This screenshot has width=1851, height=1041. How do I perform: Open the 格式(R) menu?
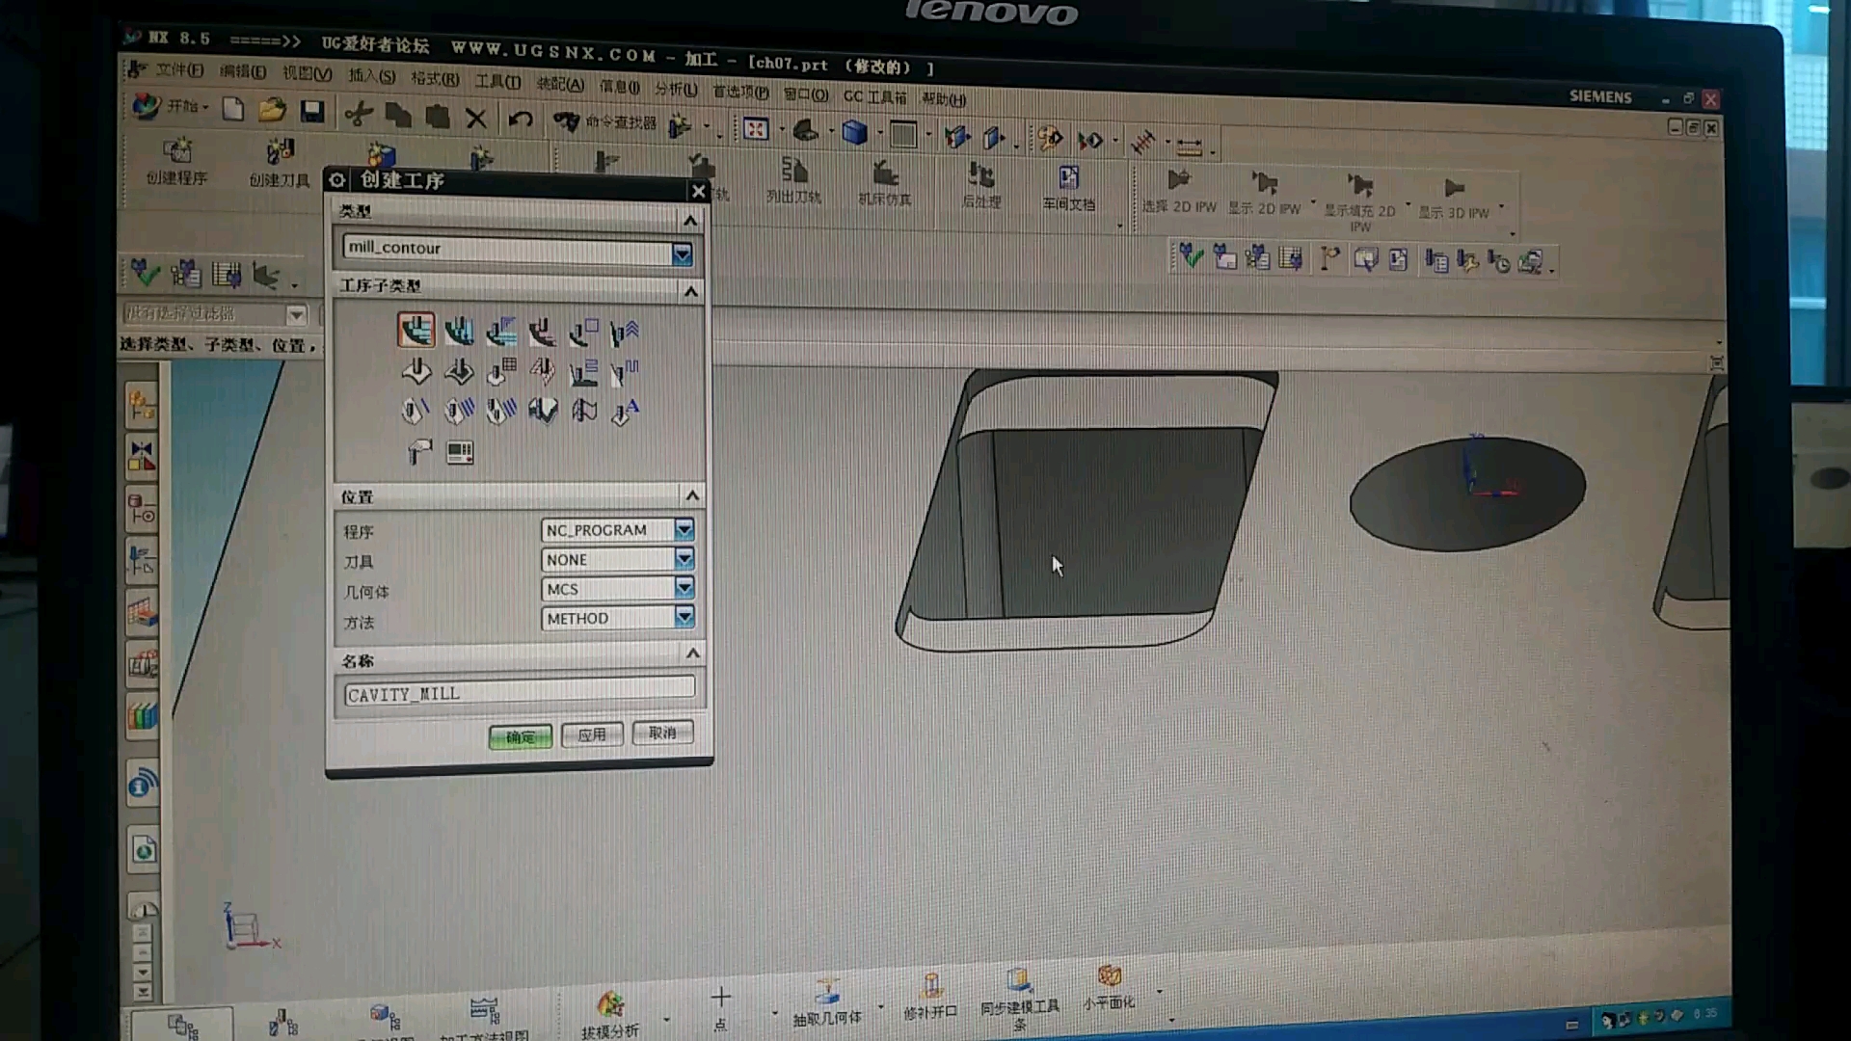[x=435, y=78]
